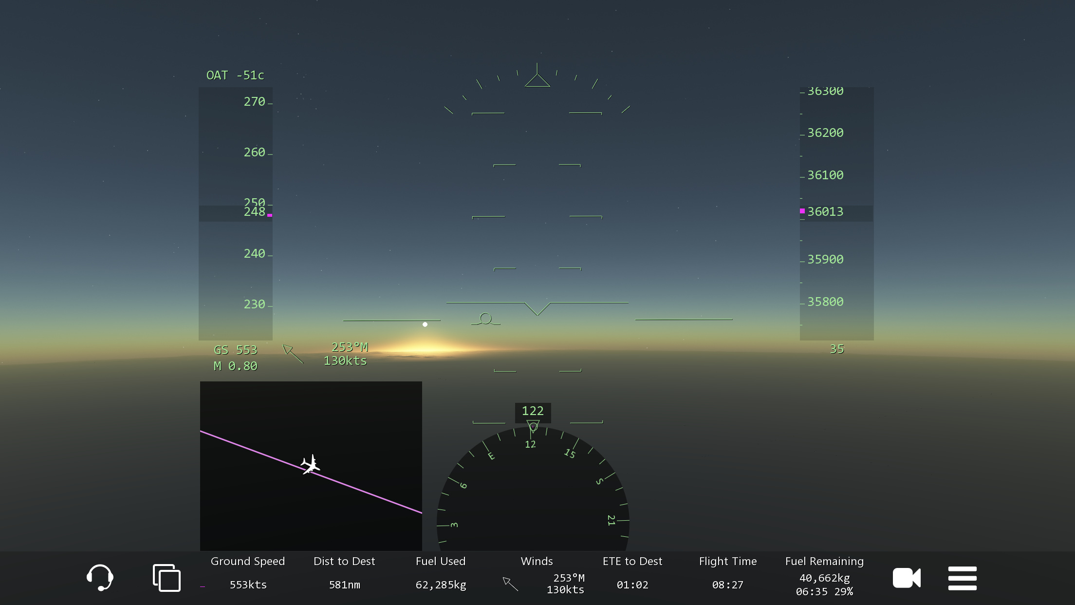
Task: Open the hamburger main menu
Action: 962,578
